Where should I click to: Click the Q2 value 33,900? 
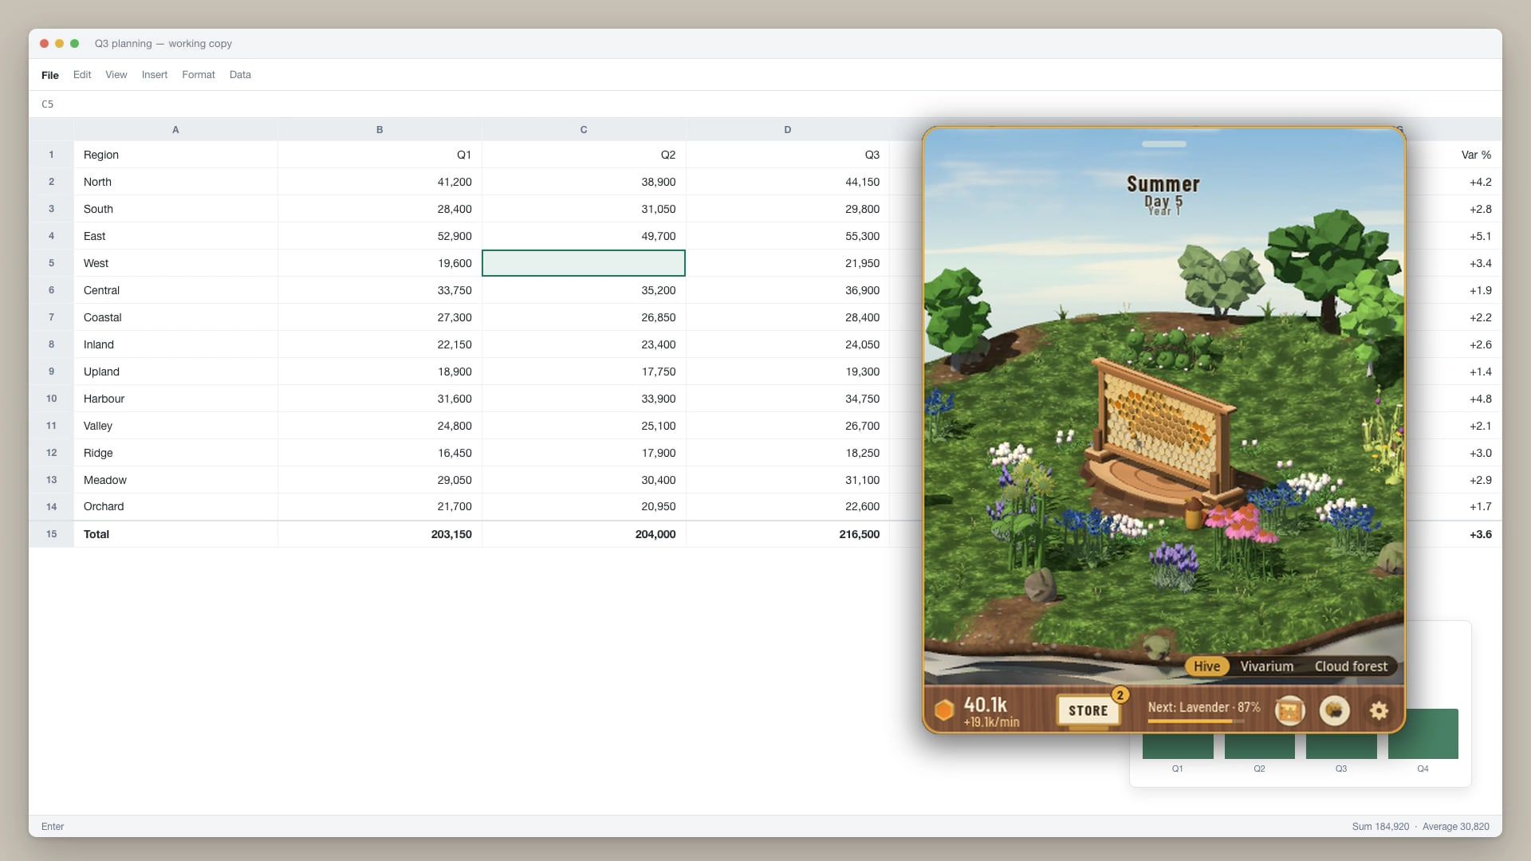coord(584,399)
